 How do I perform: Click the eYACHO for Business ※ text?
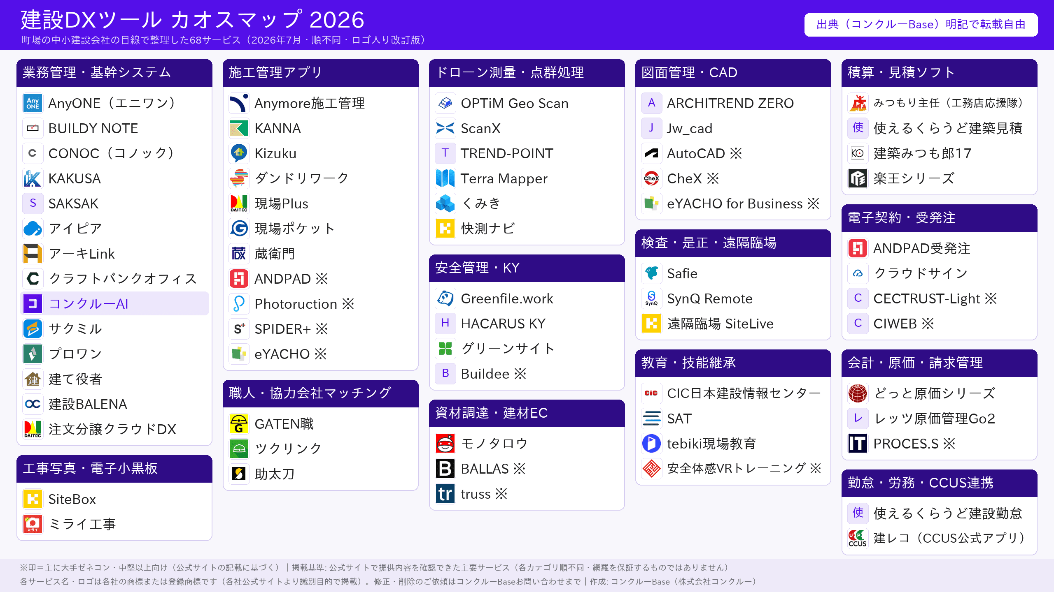743,203
